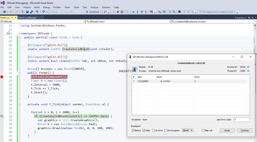Click the Show Next Statement arrow icon

[133, 12]
